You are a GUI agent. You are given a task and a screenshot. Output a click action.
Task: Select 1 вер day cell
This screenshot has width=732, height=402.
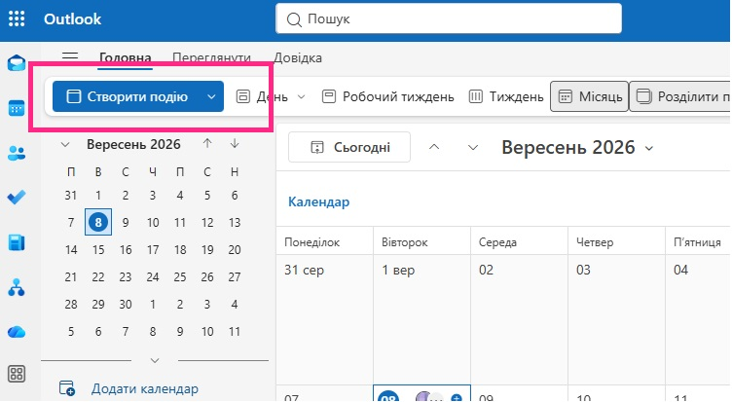(x=421, y=320)
